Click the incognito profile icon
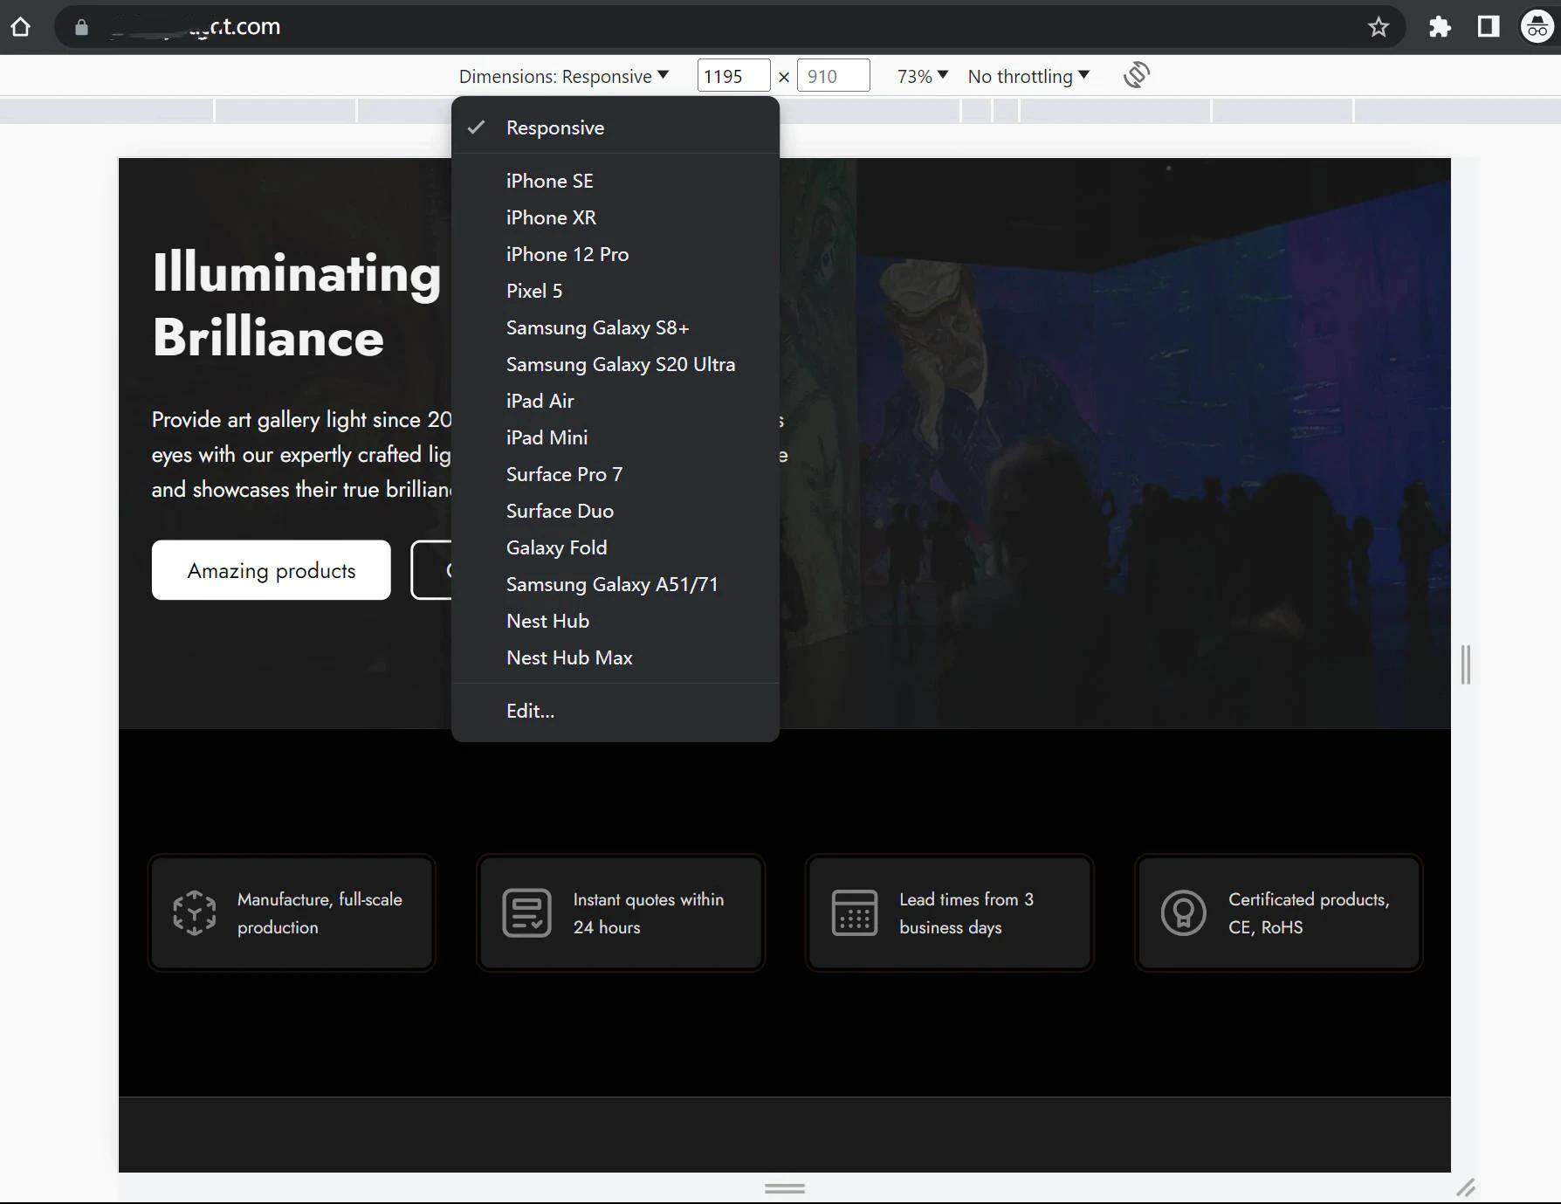This screenshot has width=1561, height=1204. click(1537, 27)
